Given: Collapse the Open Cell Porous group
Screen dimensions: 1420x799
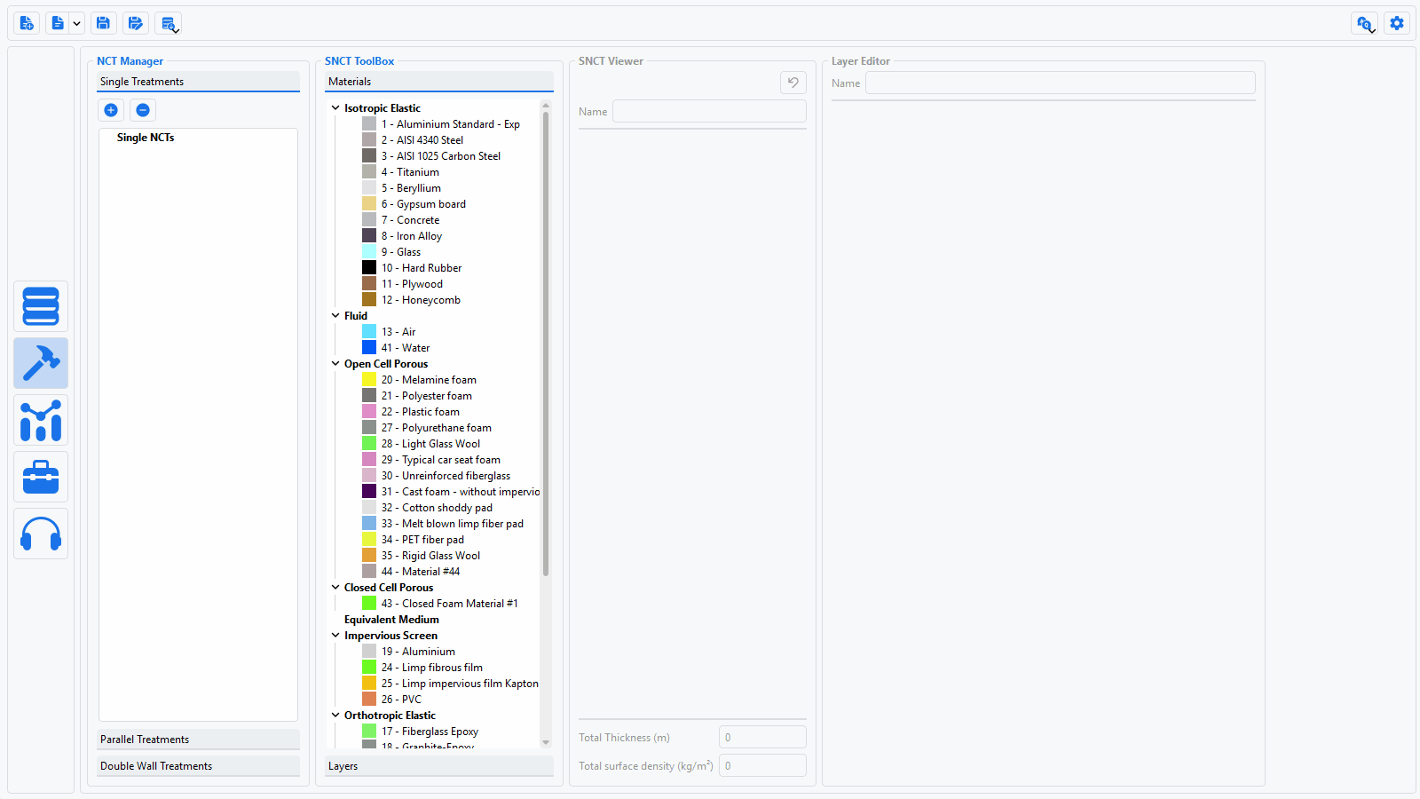Looking at the screenshot, I should pos(335,364).
